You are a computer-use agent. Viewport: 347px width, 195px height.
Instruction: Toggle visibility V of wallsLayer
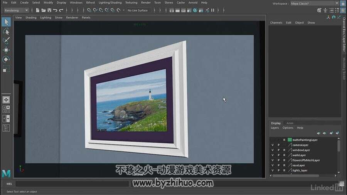[x=273, y=155]
